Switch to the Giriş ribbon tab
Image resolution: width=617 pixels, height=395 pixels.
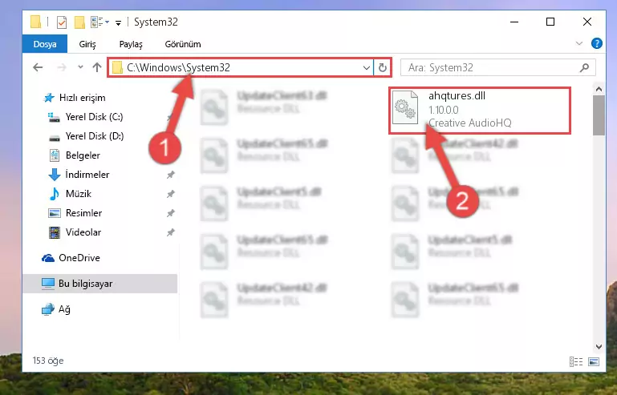tap(87, 44)
